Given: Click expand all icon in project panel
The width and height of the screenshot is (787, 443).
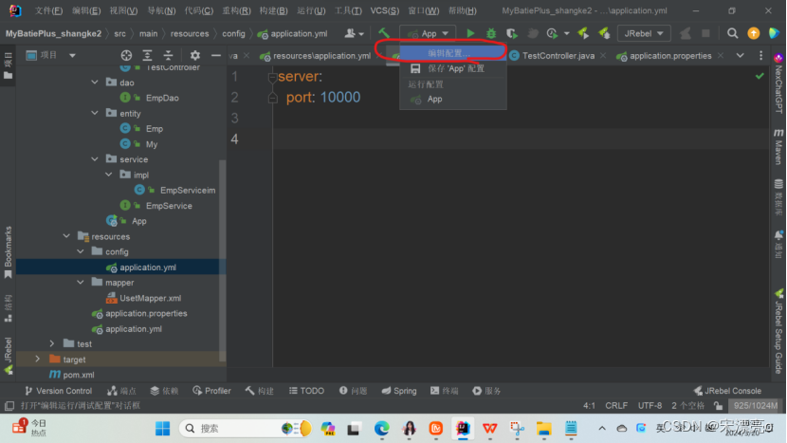Looking at the screenshot, I should pos(147,55).
